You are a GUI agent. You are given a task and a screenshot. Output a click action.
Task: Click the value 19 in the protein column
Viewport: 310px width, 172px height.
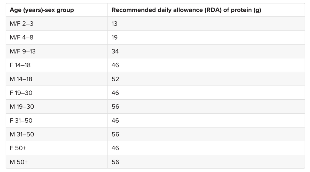coord(115,38)
